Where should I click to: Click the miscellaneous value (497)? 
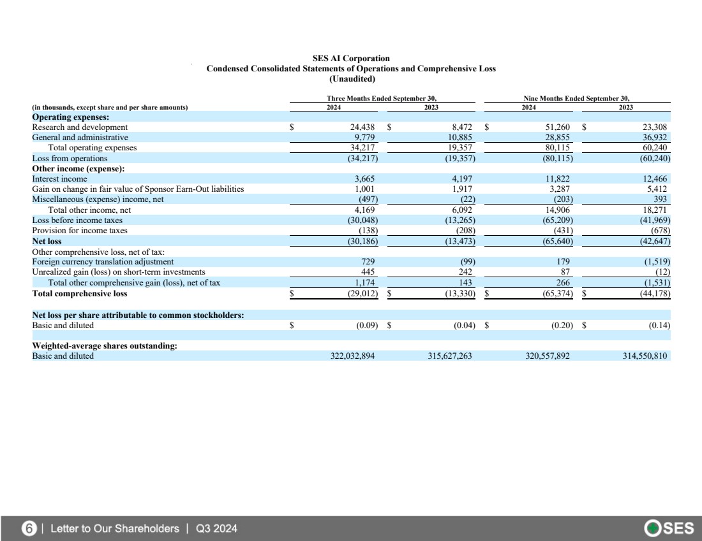pos(368,199)
